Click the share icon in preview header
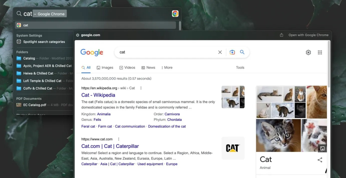This screenshot has height=178, width=346. (282, 35)
